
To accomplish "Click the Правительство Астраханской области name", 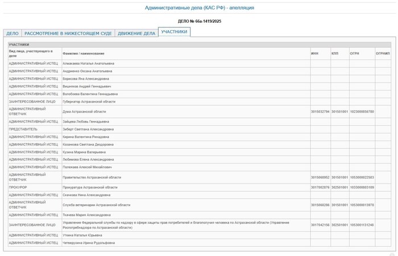I will pos(92,177).
